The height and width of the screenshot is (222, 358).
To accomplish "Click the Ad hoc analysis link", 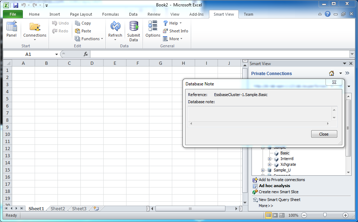I will point(274,186).
